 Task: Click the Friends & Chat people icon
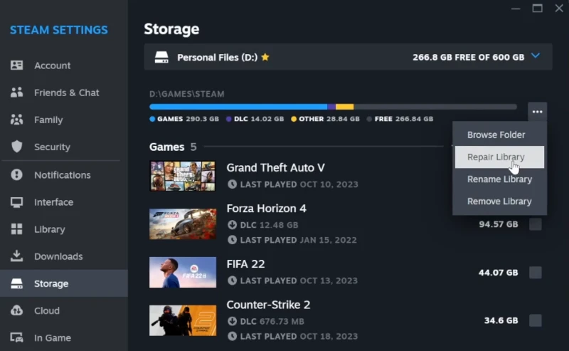(x=16, y=93)
